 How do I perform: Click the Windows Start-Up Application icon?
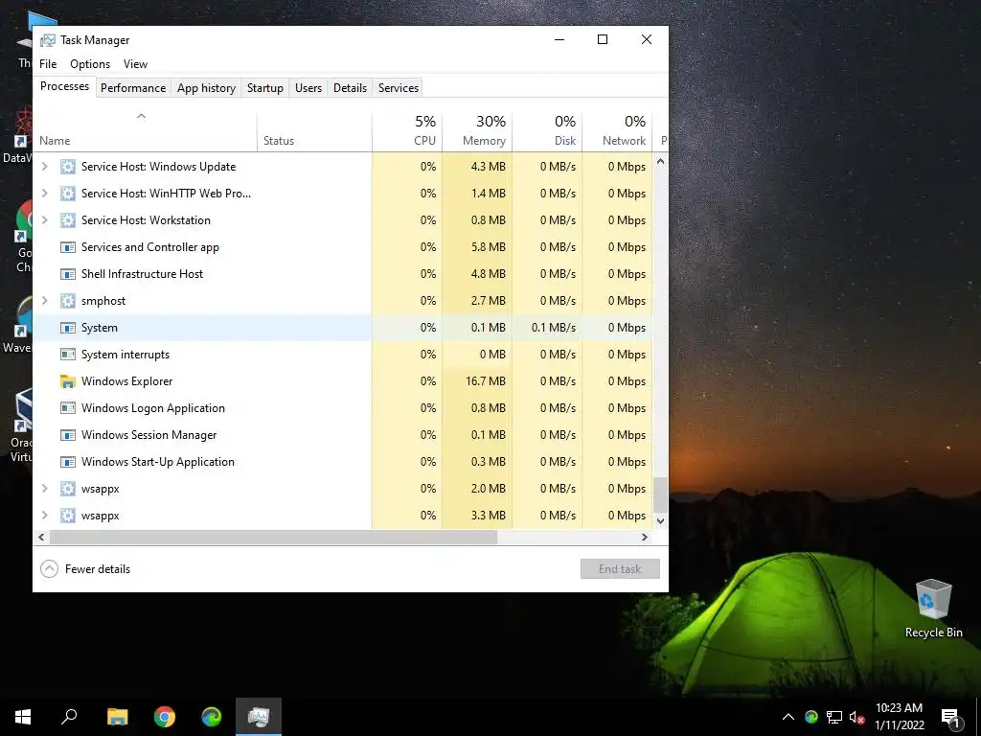click(68, 462)
